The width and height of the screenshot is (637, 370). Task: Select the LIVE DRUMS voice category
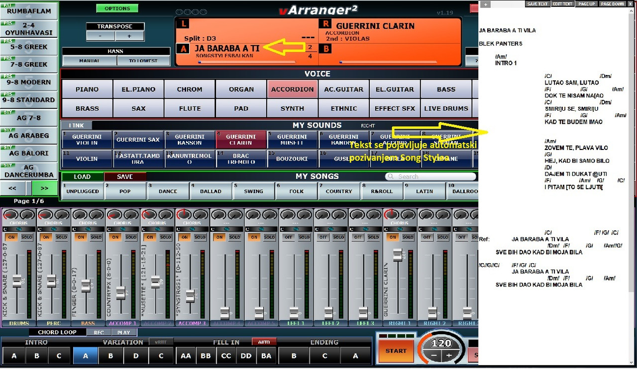(x=446, y=108)
